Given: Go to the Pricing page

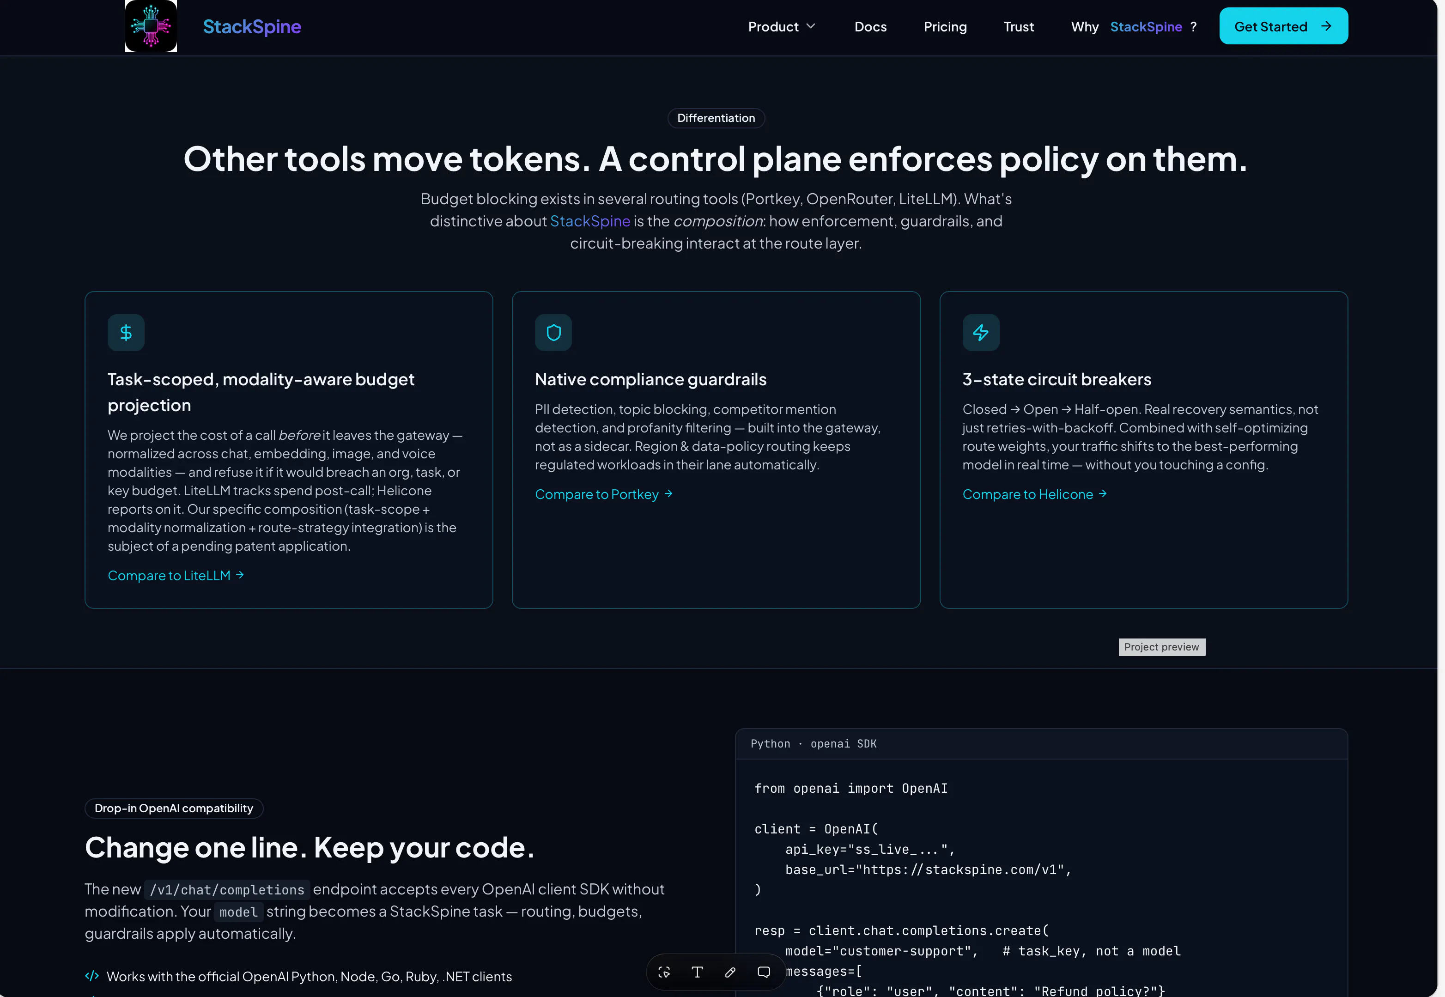Looking at the screenshot, I should tap(945, 27).
